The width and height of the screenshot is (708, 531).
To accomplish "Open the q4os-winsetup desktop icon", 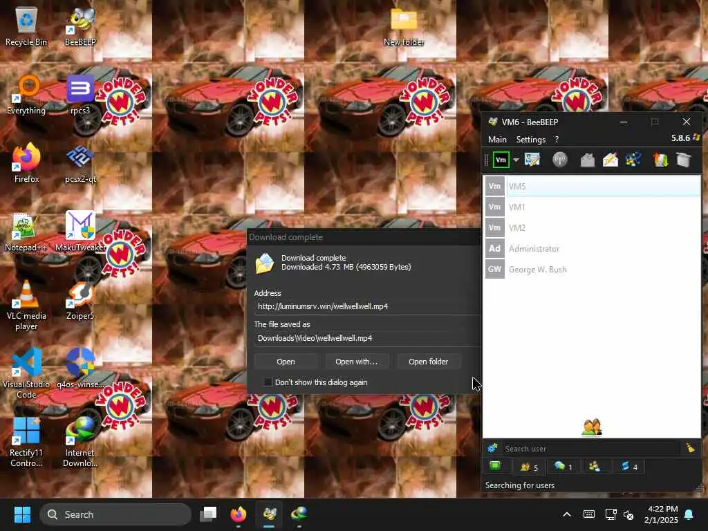I will (x=80, y=369).
